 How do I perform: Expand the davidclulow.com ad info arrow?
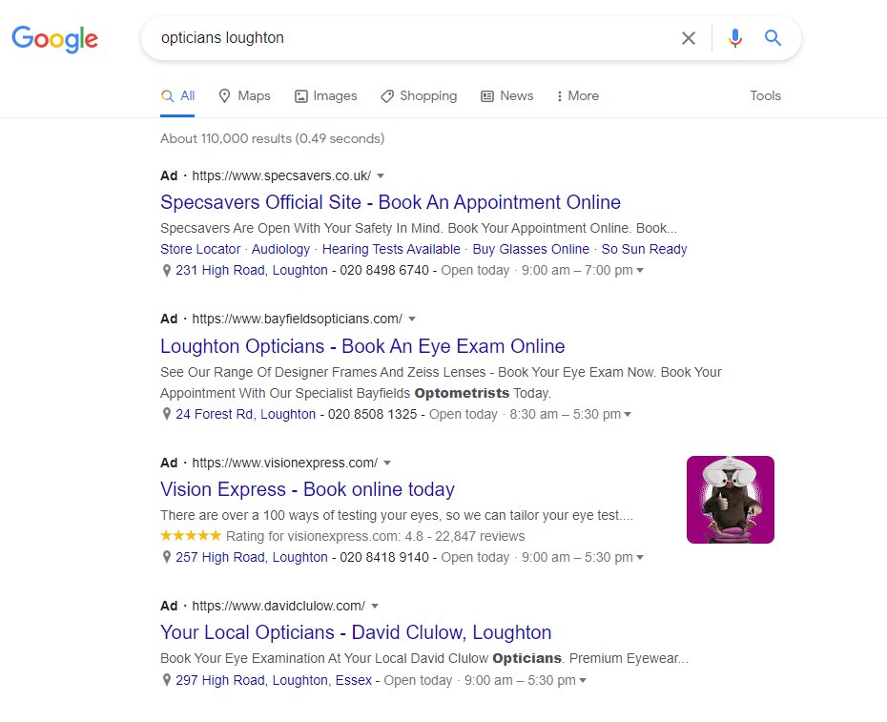(375, 606)
